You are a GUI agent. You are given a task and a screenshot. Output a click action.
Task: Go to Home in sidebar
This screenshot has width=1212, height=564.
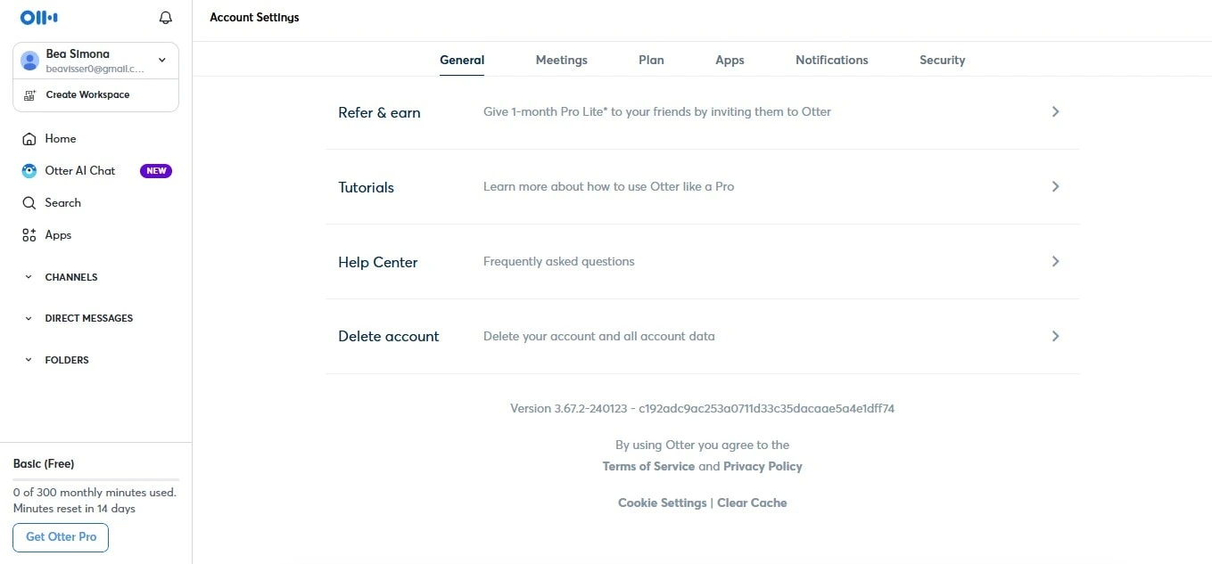coord(61,139)
